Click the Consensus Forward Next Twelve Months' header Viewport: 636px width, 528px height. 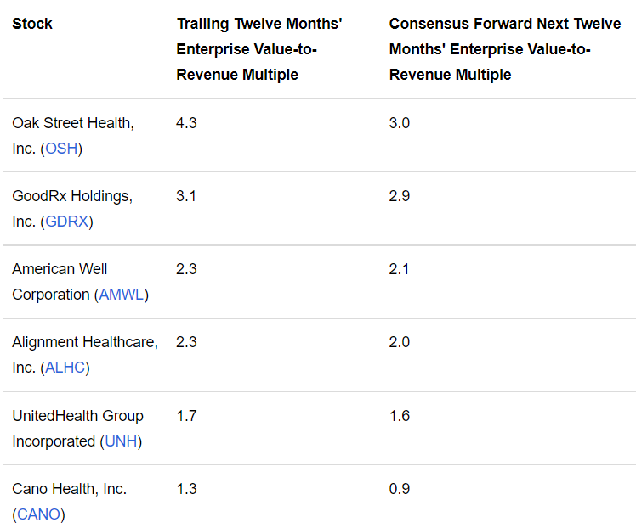point(504,49)
